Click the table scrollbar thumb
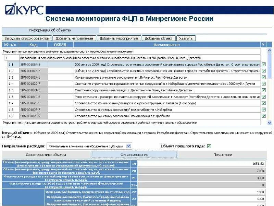The image size is (274, 206). coord(269,66)
